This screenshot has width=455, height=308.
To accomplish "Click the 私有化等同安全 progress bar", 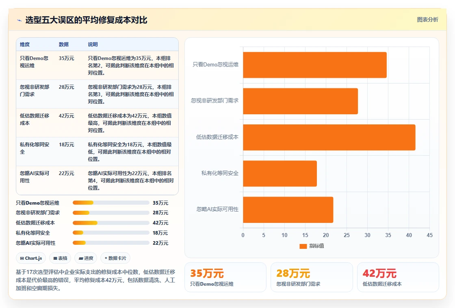I will [111, 233].
